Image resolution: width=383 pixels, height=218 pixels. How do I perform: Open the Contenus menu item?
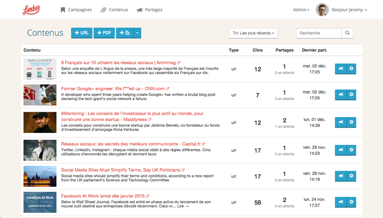tap(114, 10)
